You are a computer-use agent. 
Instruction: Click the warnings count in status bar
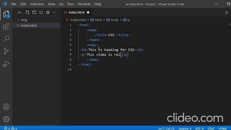(14, 129)
